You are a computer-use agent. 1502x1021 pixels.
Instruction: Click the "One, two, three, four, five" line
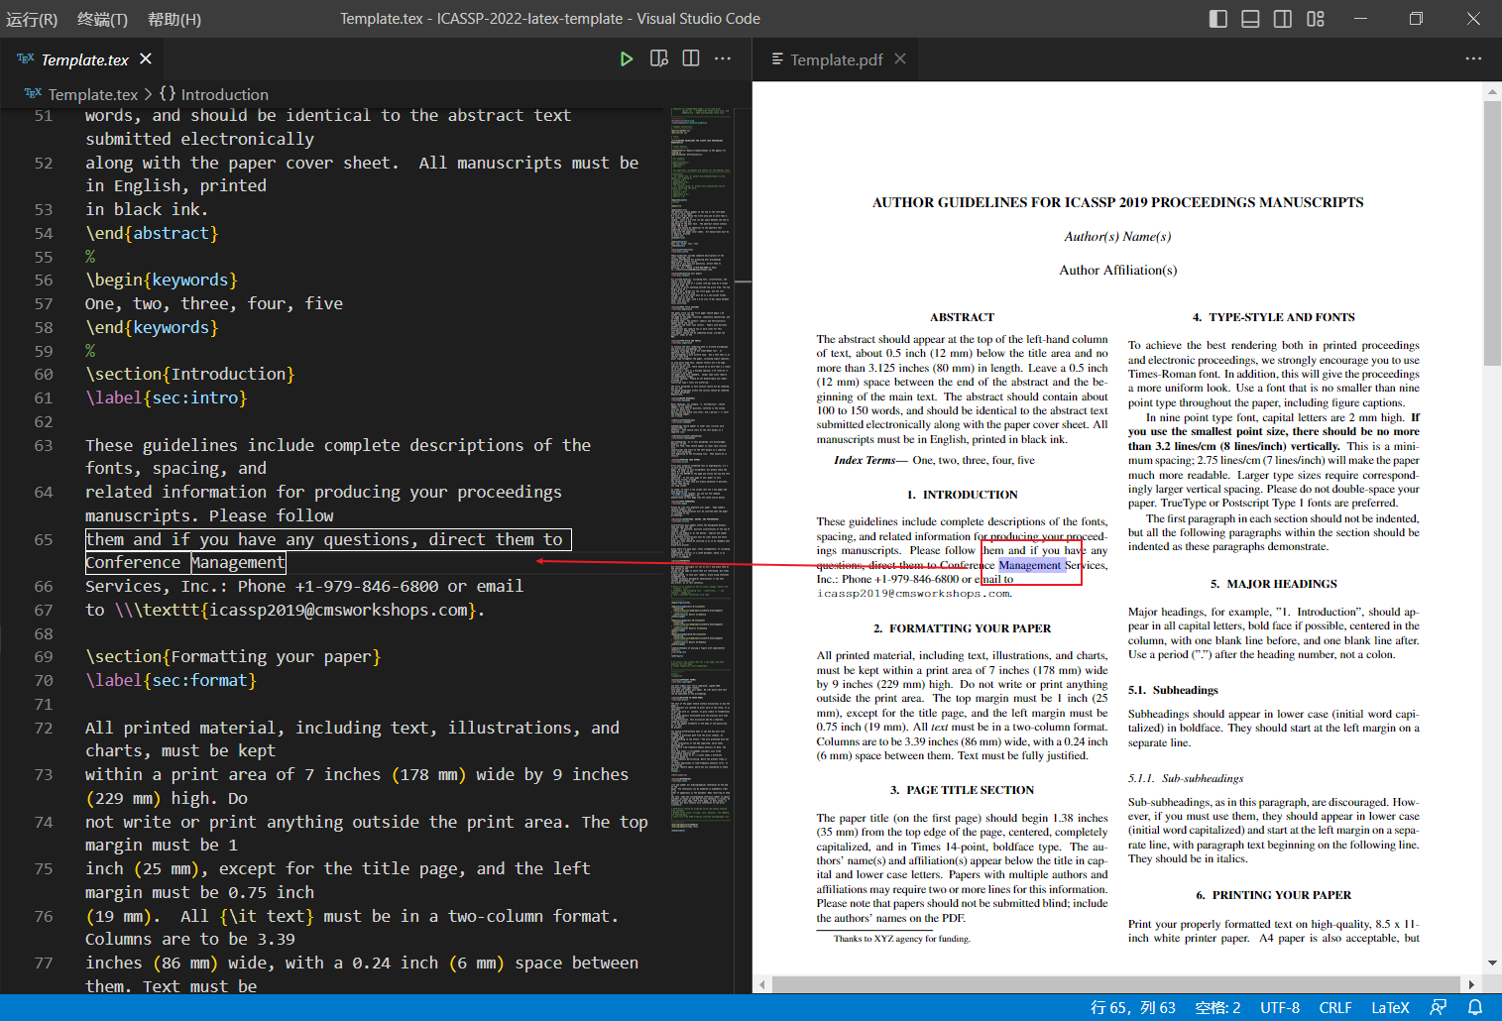[214, 303]
